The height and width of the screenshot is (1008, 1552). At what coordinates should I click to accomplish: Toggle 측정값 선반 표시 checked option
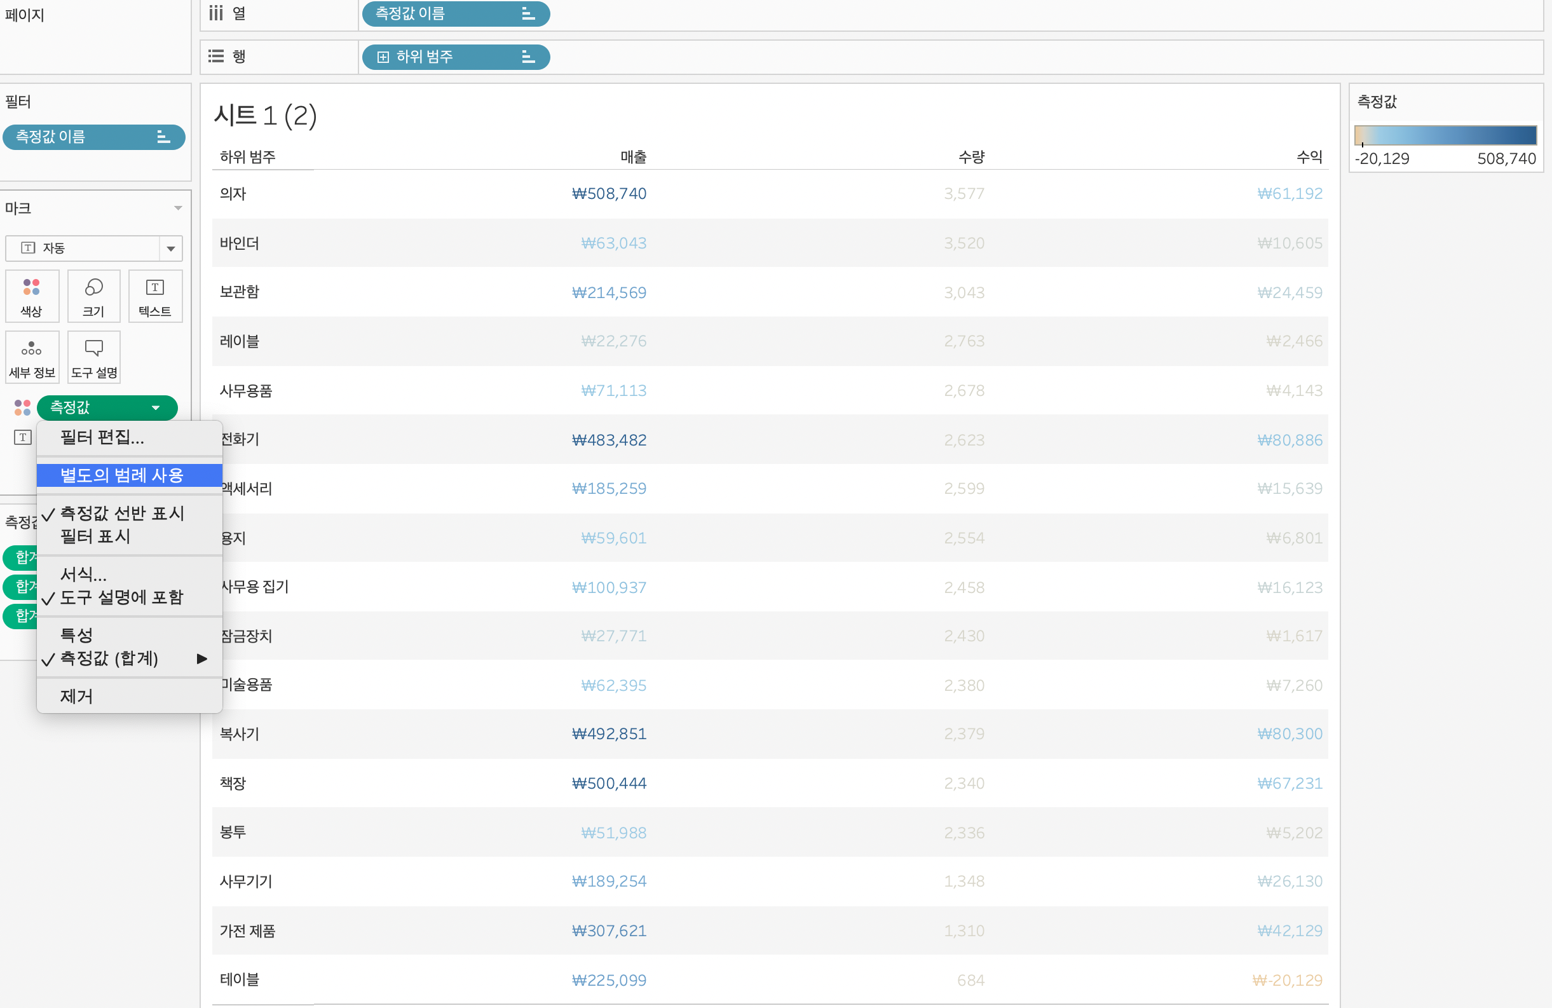[x=121, y=513]
